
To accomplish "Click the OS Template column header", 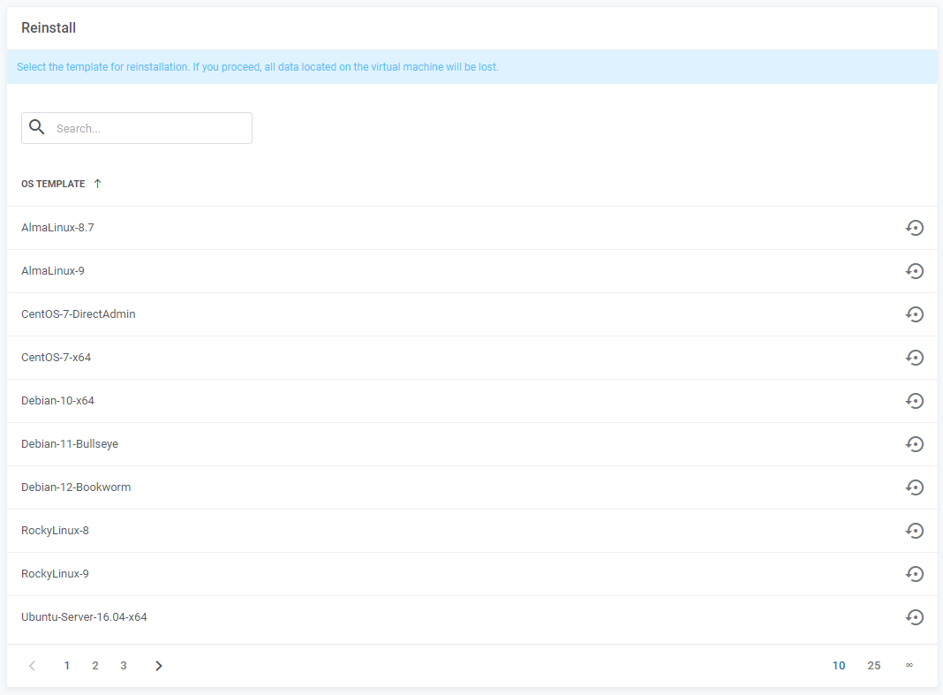I will pyautogui.click(x=53, y=183).
